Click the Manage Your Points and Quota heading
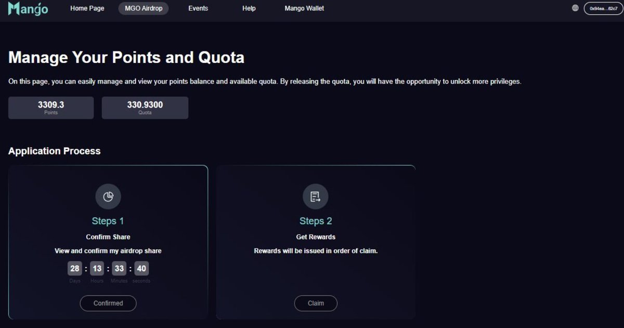The width and height of the screenshot is (624, 328). coord(126,57)
